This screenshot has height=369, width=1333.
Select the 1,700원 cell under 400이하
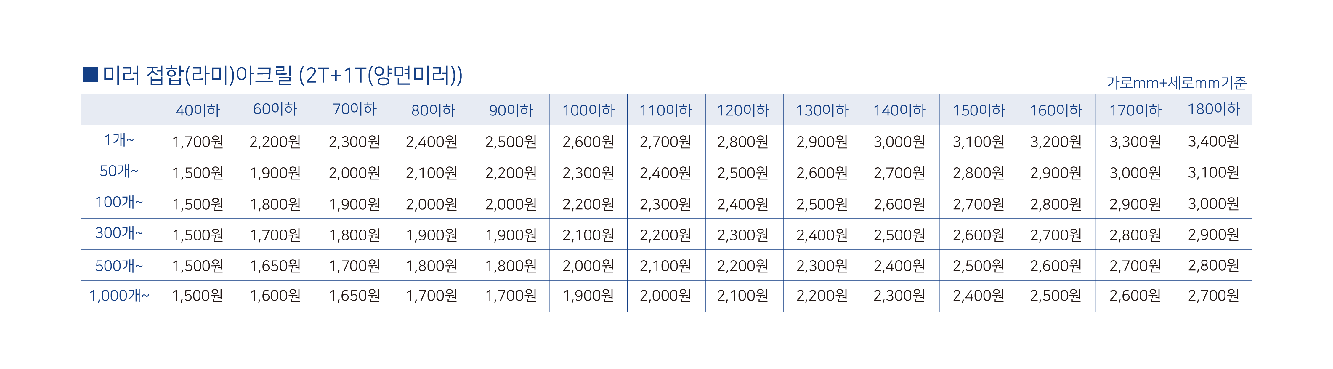(x=198, y=141)
